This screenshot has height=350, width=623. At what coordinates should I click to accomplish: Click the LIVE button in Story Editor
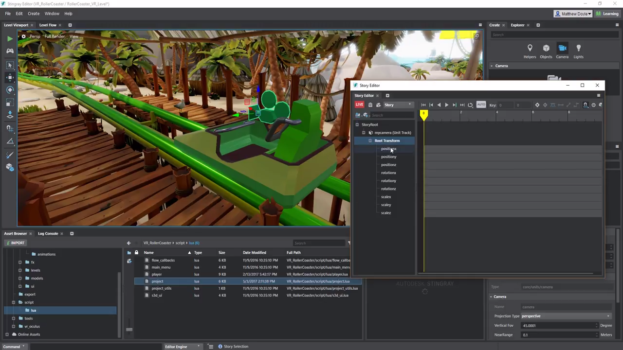(x=359, y=105)
